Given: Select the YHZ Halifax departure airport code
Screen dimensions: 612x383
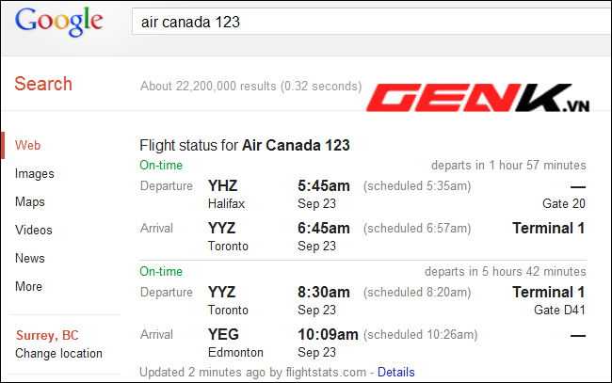Looking at the screenshot, I should coord(222,185).
